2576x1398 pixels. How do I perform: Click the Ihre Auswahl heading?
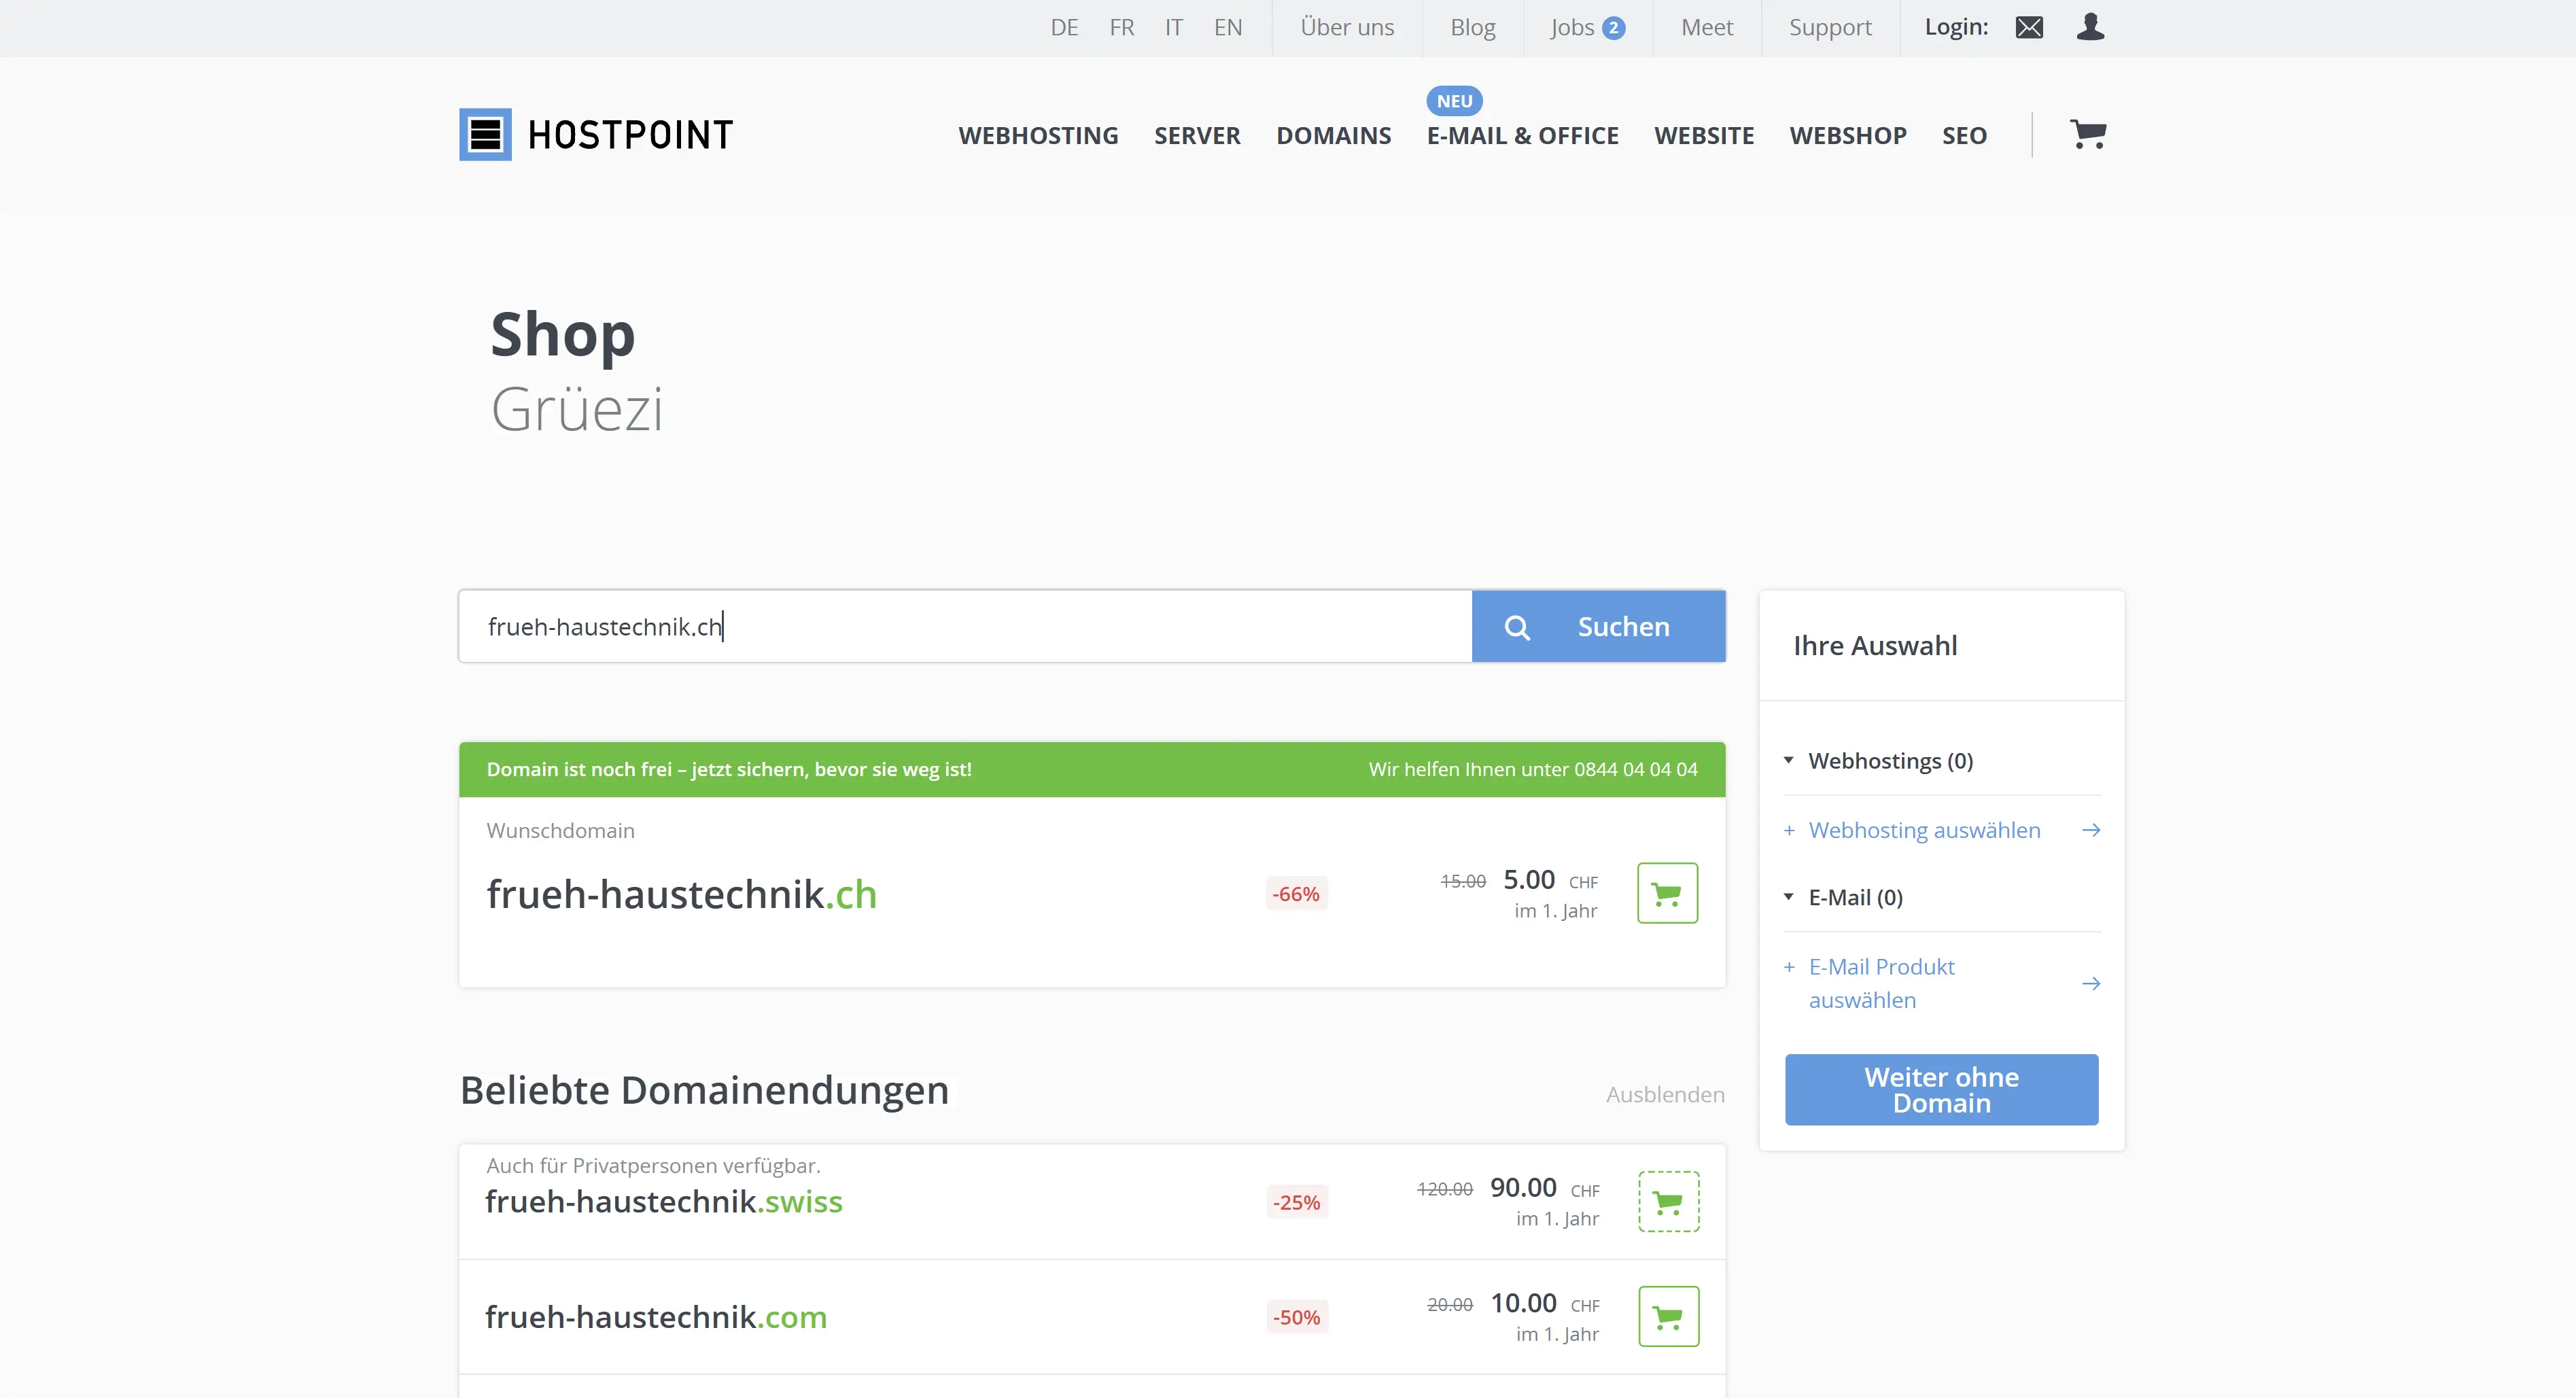pos(1875,646)
